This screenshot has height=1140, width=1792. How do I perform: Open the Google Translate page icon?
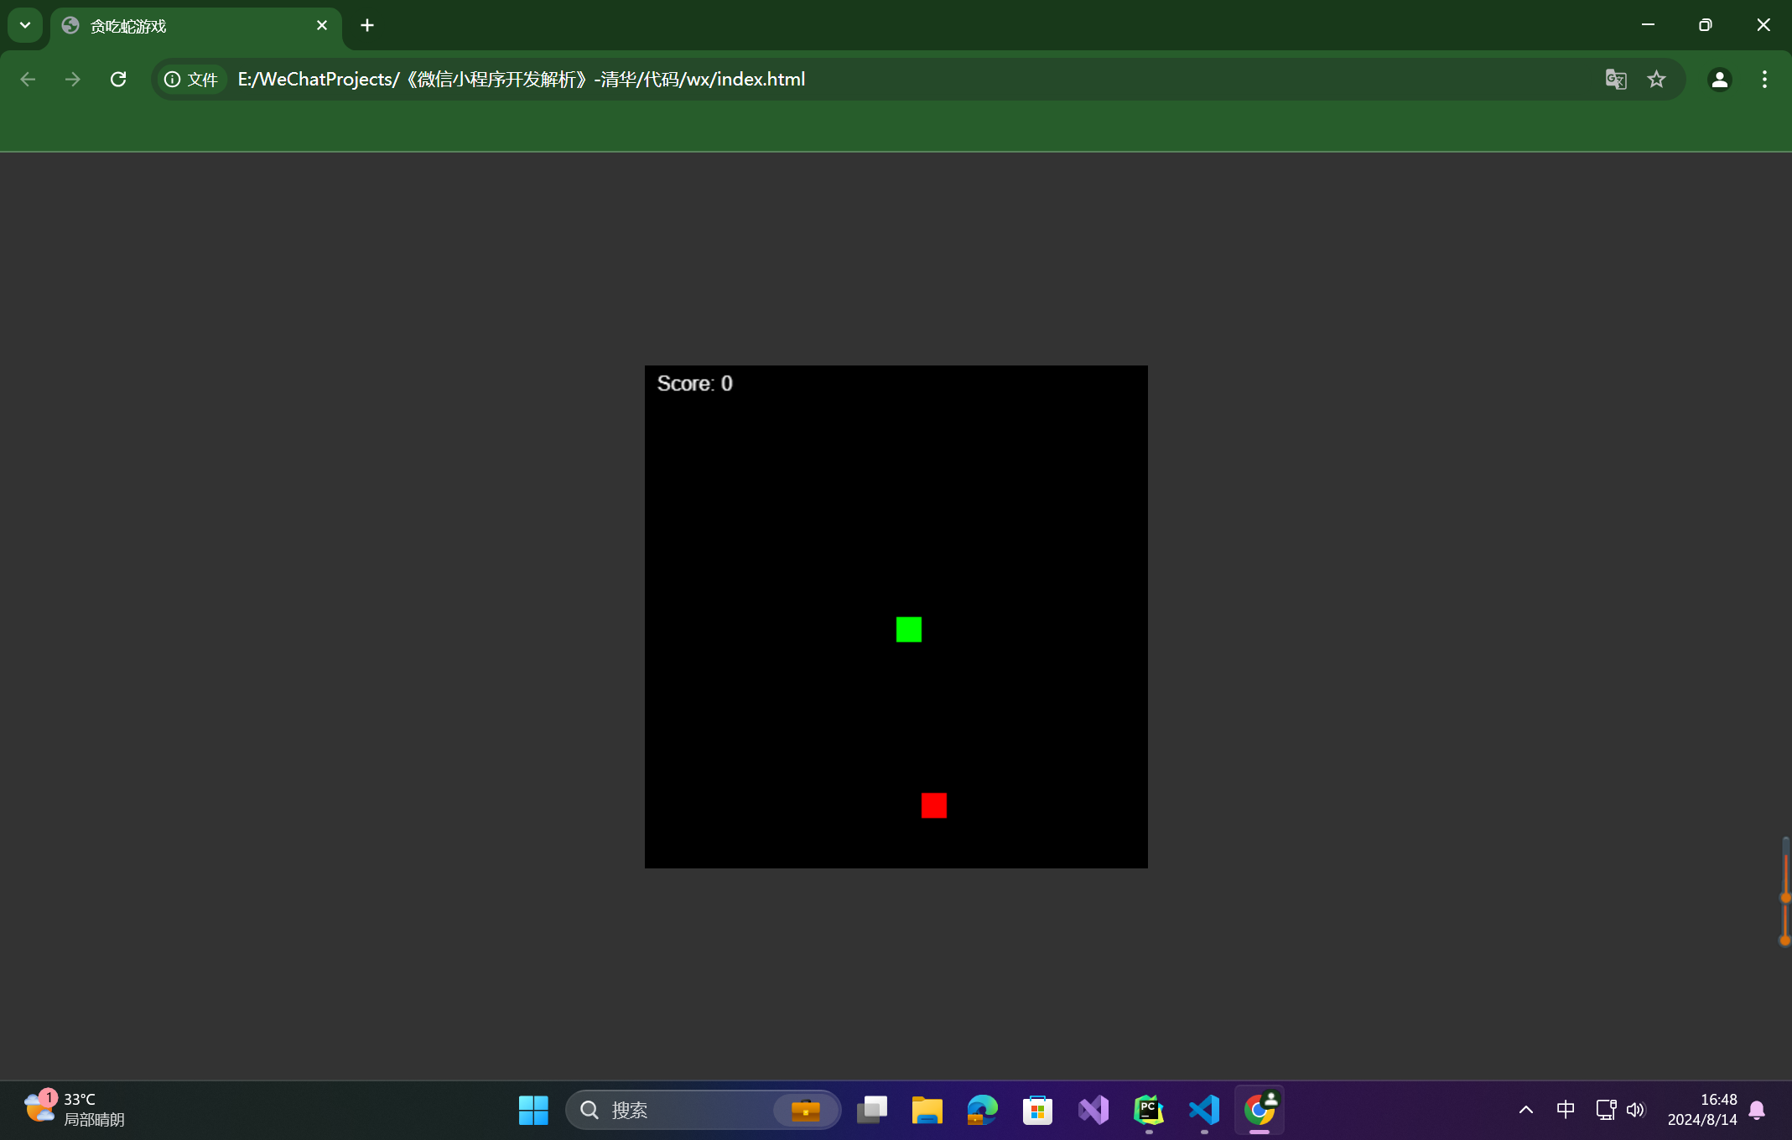1615,79
